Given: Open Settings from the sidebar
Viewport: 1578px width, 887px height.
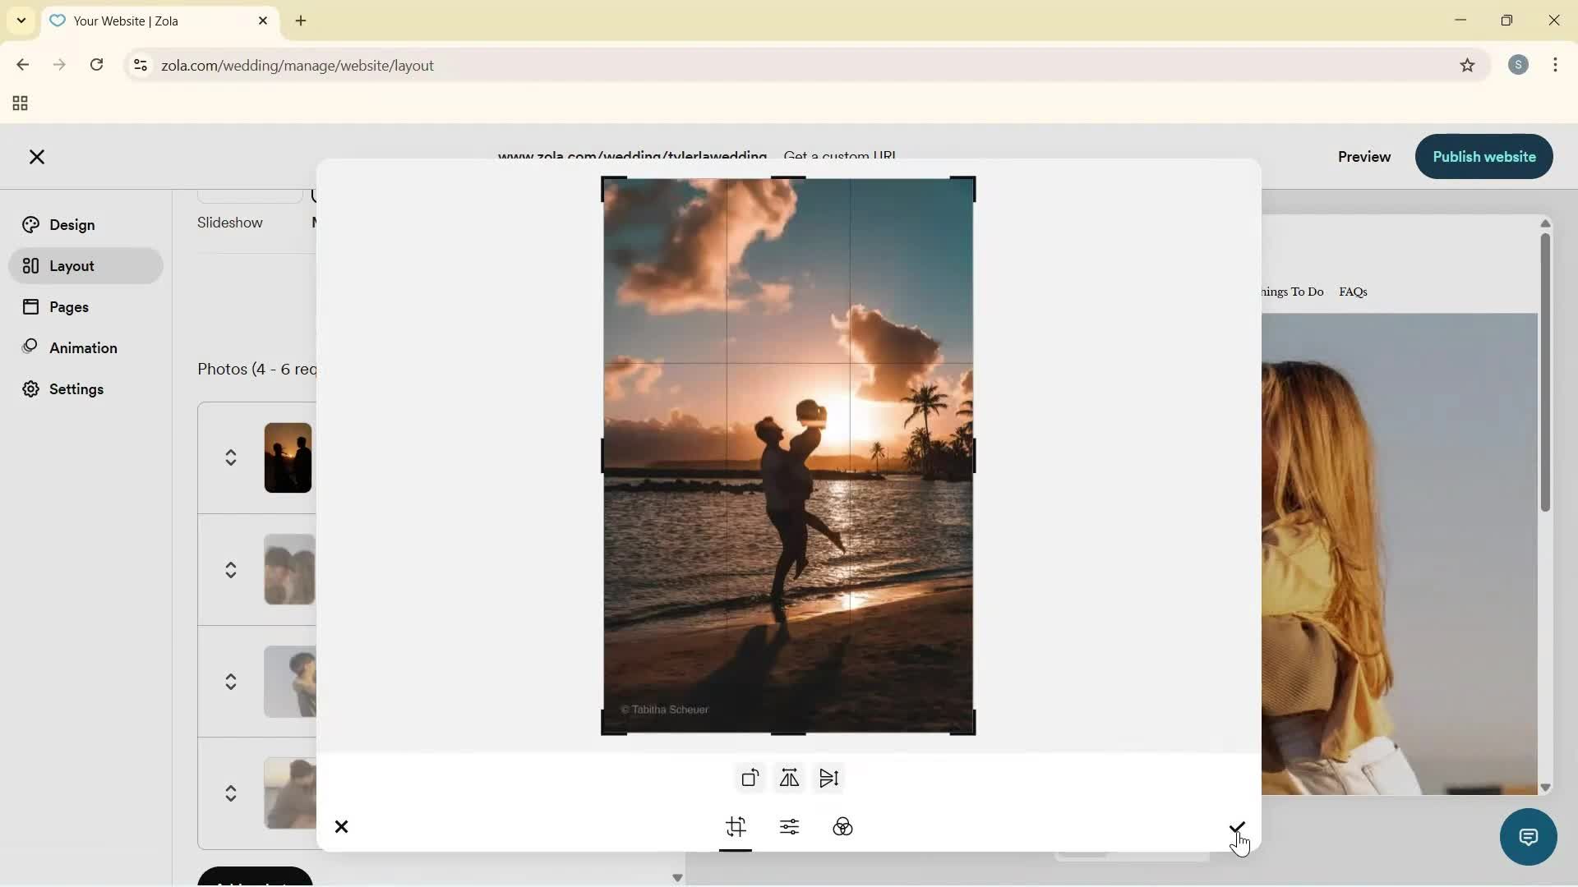Looking at the screenshot, I should (75, 388).
